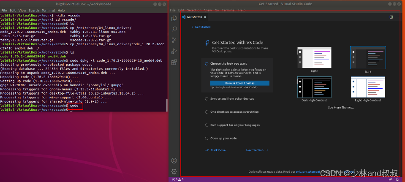This screenshot has height=182, width=405.
Task: Check 'Sync to and from other devices' circle
Action: click(x=207, y=99)
